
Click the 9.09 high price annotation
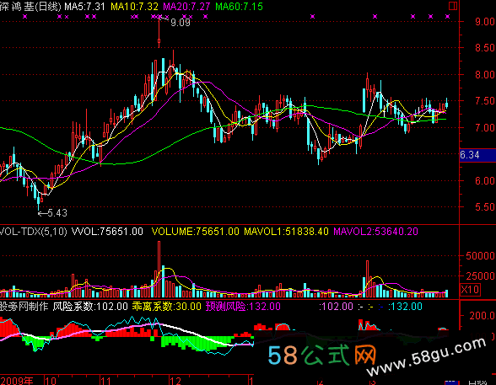point(181,23)
